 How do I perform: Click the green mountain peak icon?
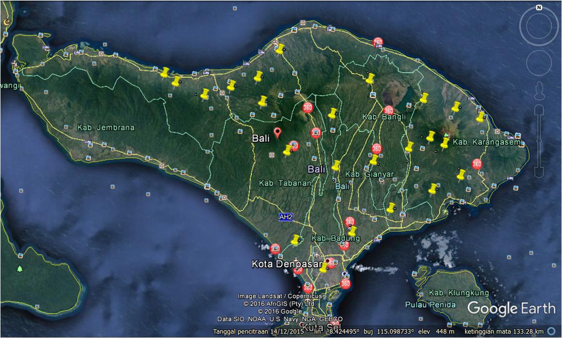coord(446,134)
